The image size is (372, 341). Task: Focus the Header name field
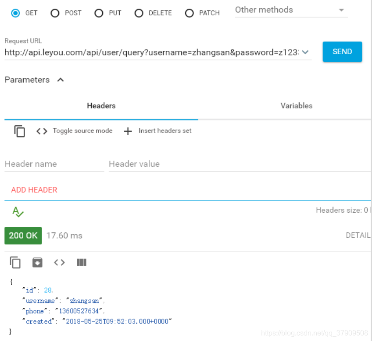coord(54,164)
